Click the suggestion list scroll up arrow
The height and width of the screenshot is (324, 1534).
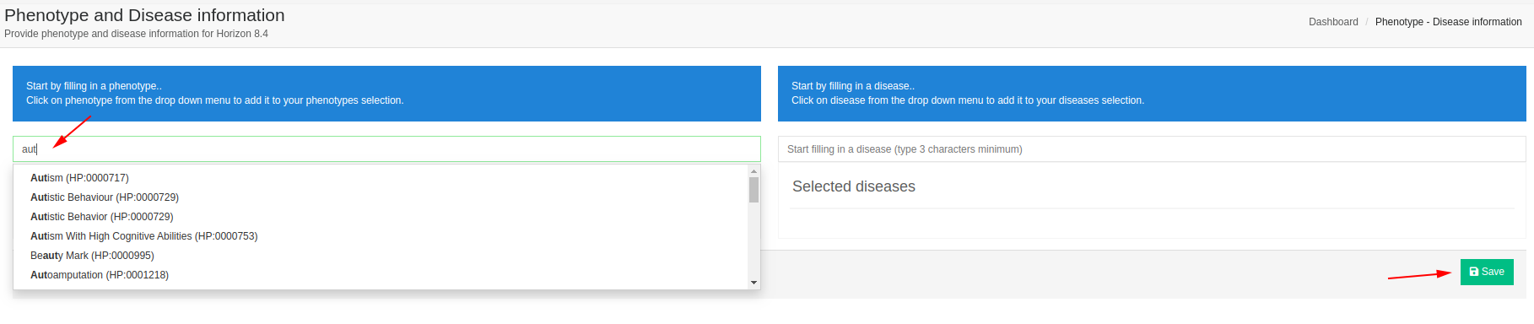pyautogui.click(x=753, y=171)
